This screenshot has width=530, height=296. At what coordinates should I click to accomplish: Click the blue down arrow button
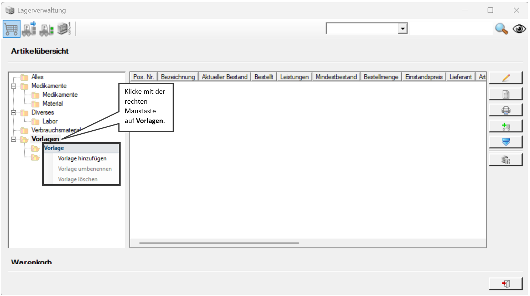click(x=506, y=142)
